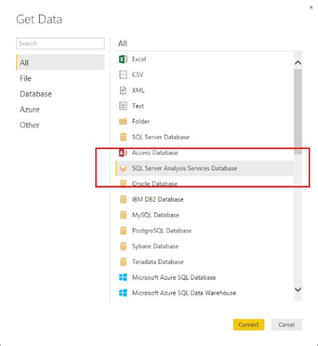Click the yellow Connect button
This screenshot has width=318, height=346.
249,325
